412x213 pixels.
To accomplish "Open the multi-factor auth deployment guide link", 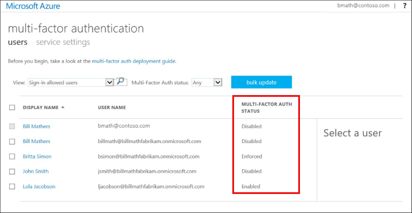I will [133, 61].
